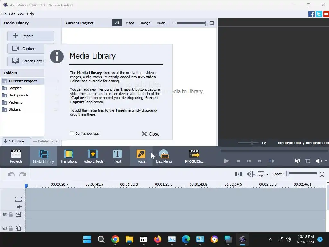Click the split clip icon

point(238,174)
